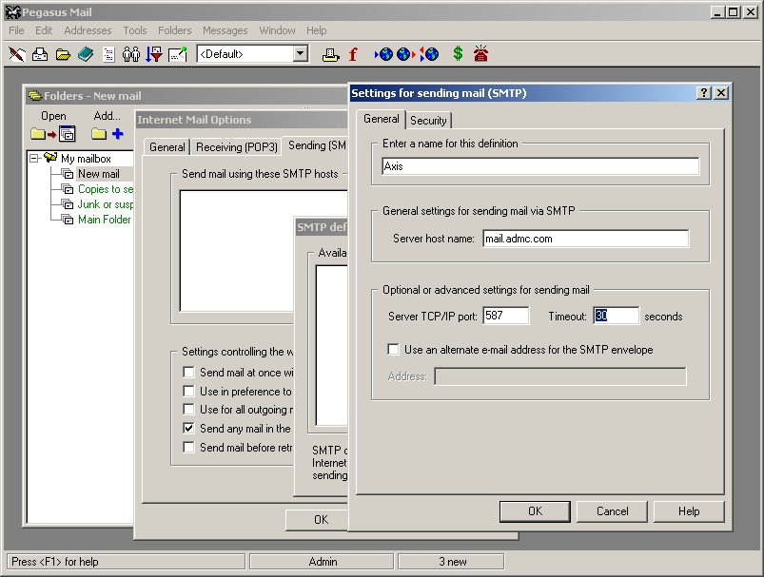Click the red font 'f' toolbar icon
The height and width of the screenshot is (577, 764).
point(353,54)
